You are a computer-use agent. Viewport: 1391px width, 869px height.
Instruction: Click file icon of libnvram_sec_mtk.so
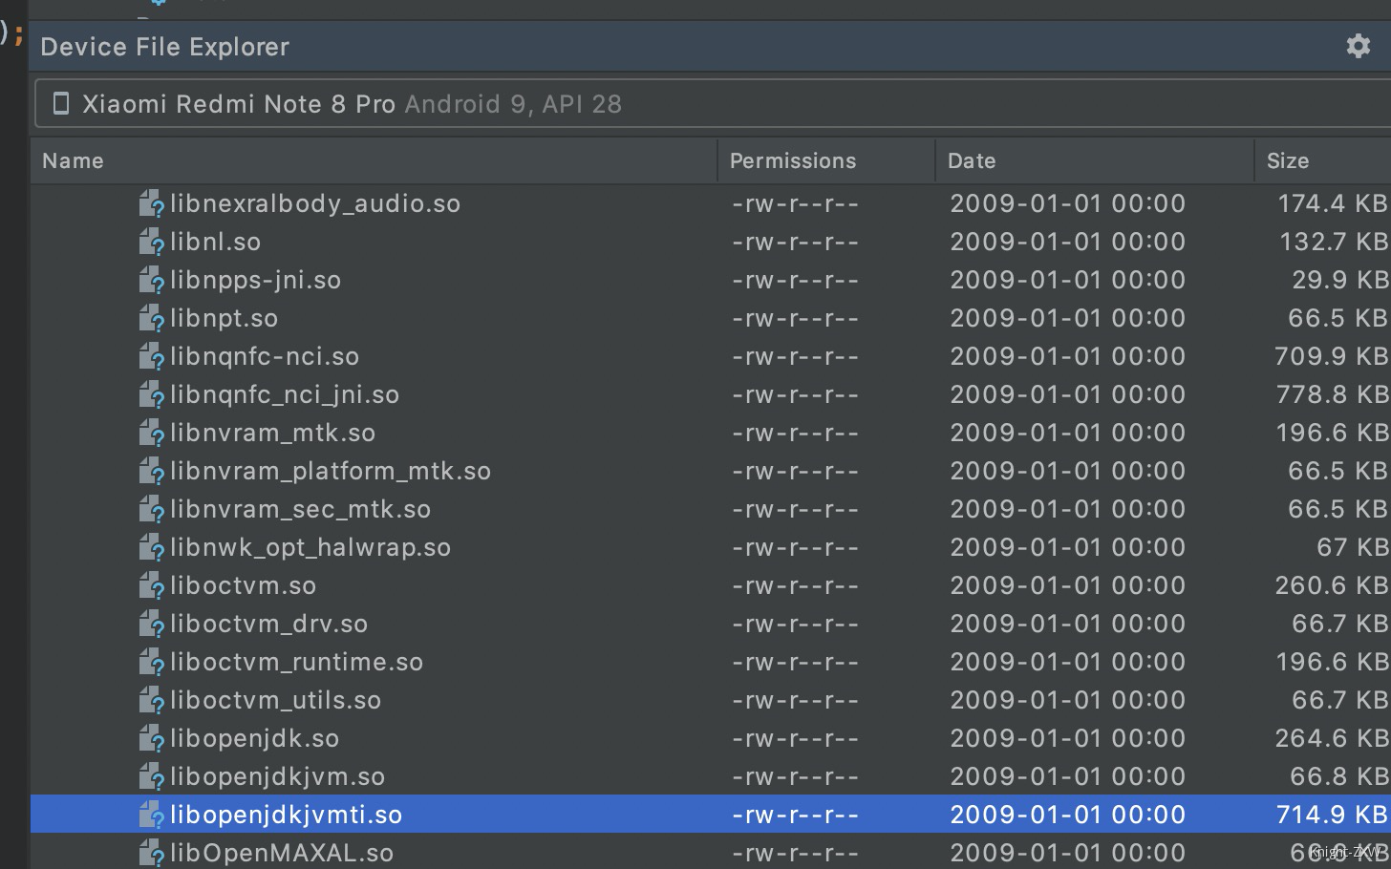point(151,509)
